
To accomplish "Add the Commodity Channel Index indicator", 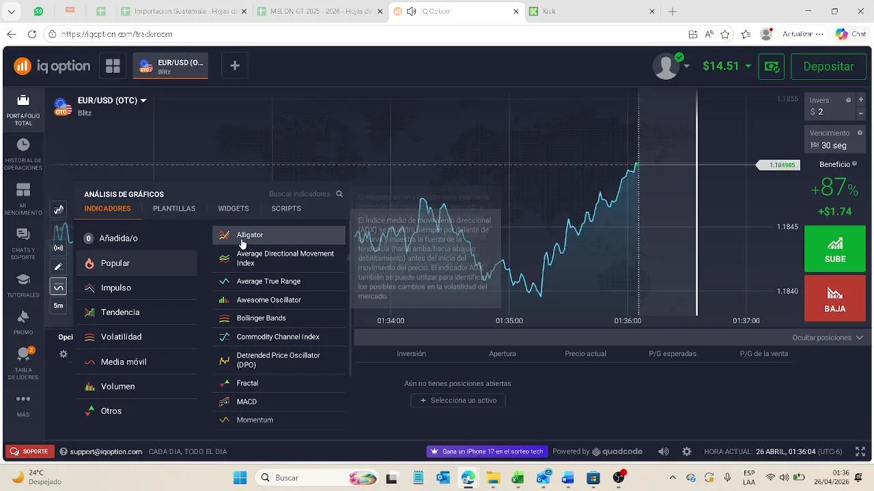I will click(x=279, y=337).
